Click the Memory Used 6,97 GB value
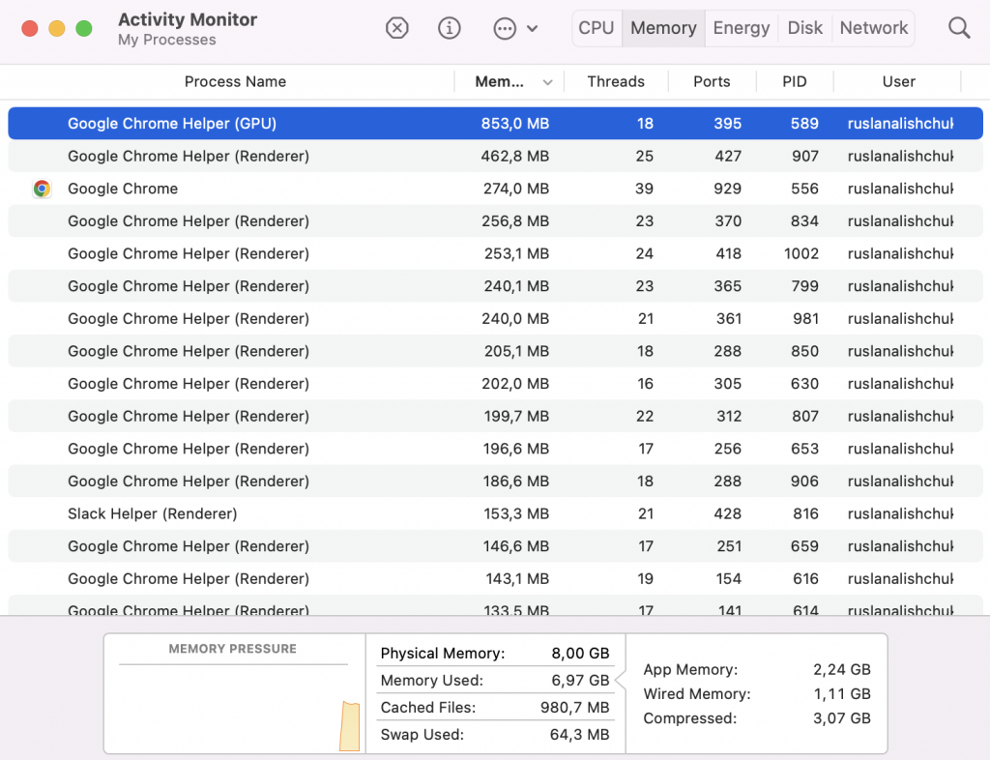Image resolution: width=990 pixels, height=760 pixels. [x=580, y=681]
